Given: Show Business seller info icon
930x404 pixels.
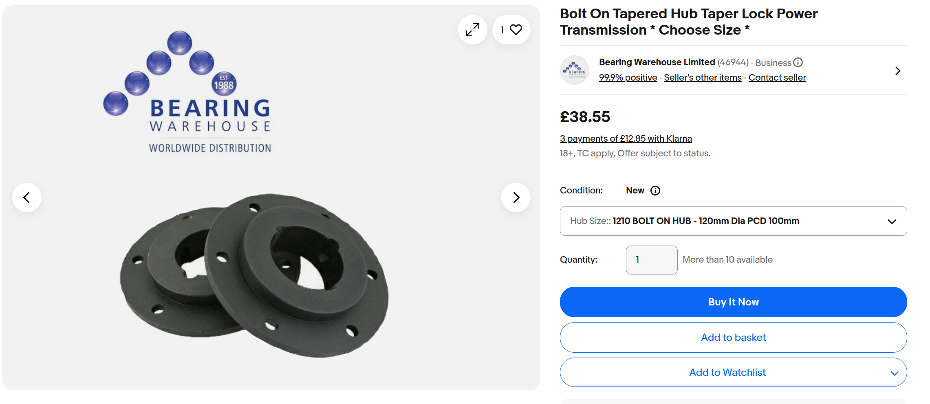Looking at the screenshot, I should coord(798,62).
